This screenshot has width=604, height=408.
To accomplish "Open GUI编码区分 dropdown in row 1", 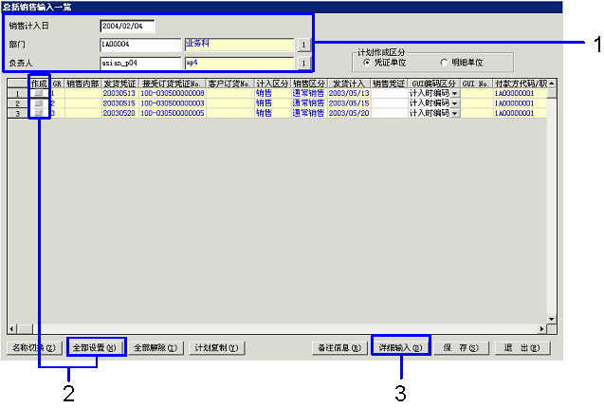I will tap(455, 94).
